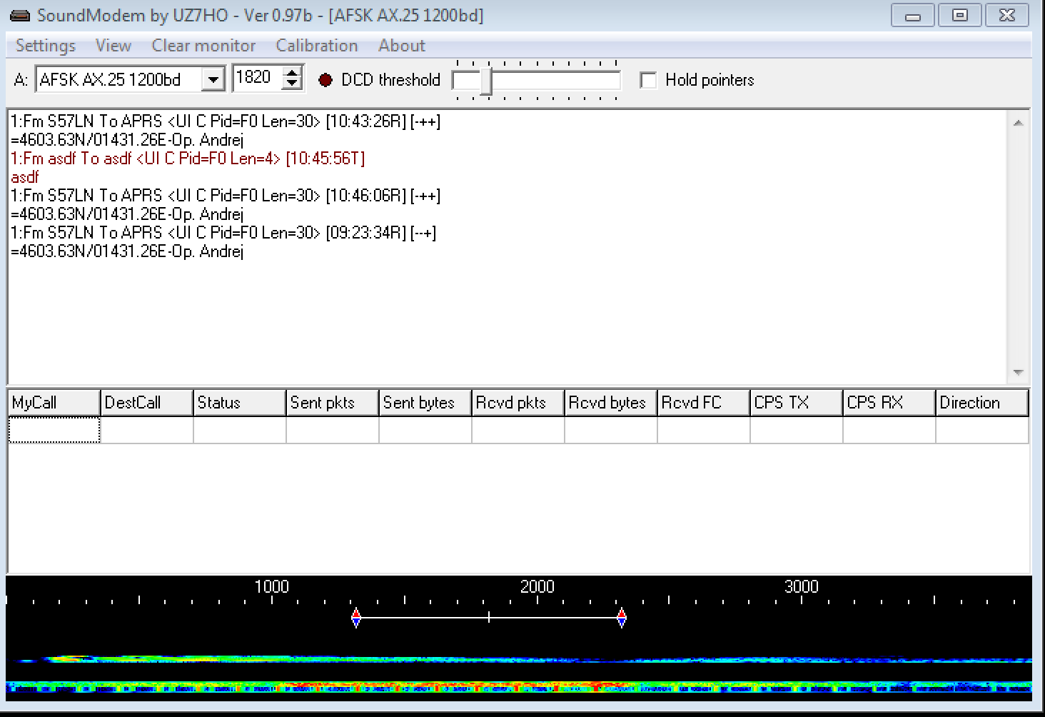The image size is (1045, 717).
Task: Open the Calibration menu
Action: pyautogui.click(x=317, y=46)
